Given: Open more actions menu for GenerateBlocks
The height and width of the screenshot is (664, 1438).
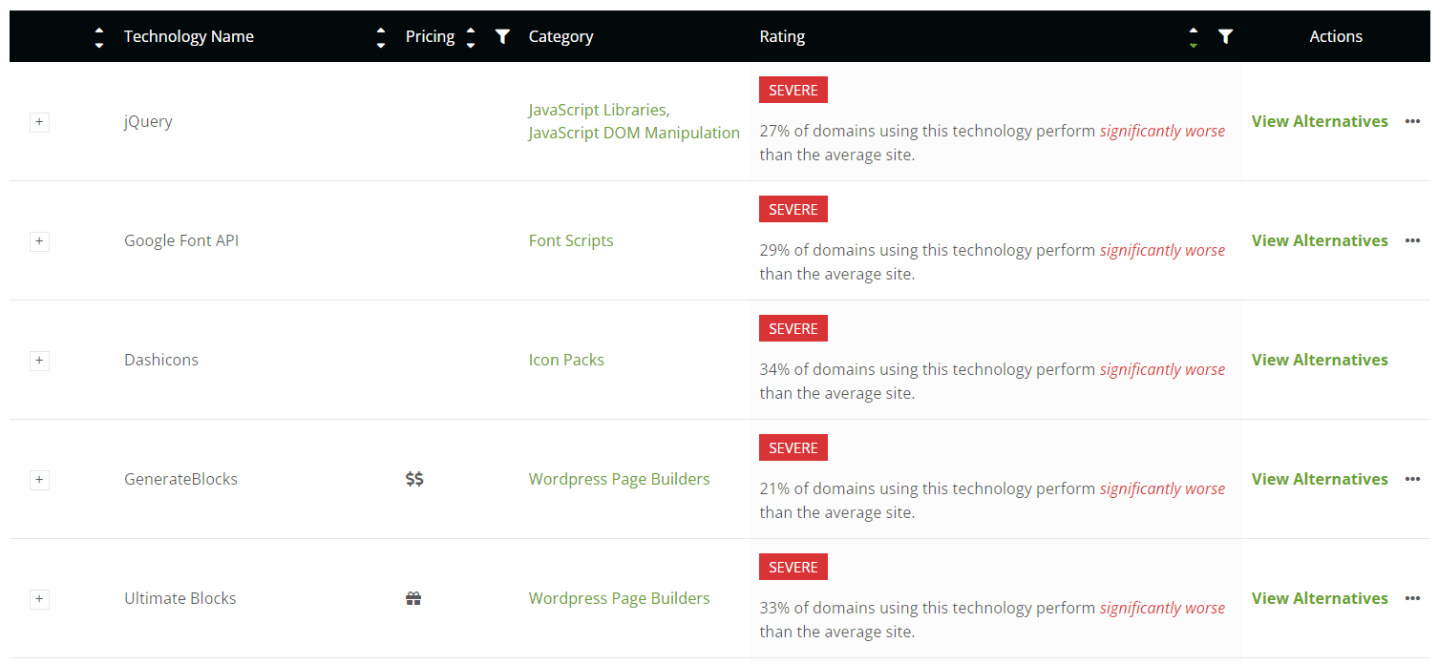Looking at the screenshot, I should tap(1412, 479).
